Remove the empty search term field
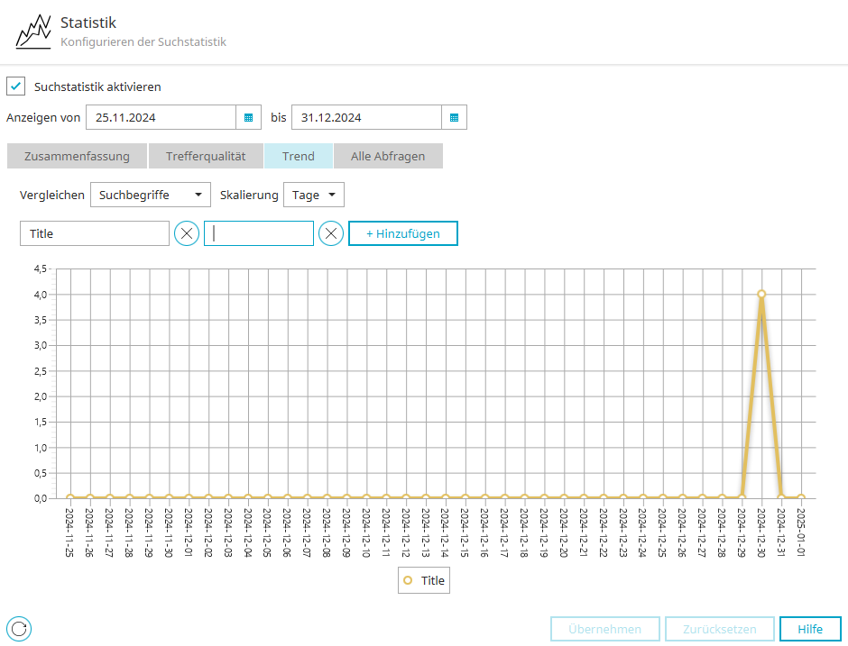 coord(331,233)
